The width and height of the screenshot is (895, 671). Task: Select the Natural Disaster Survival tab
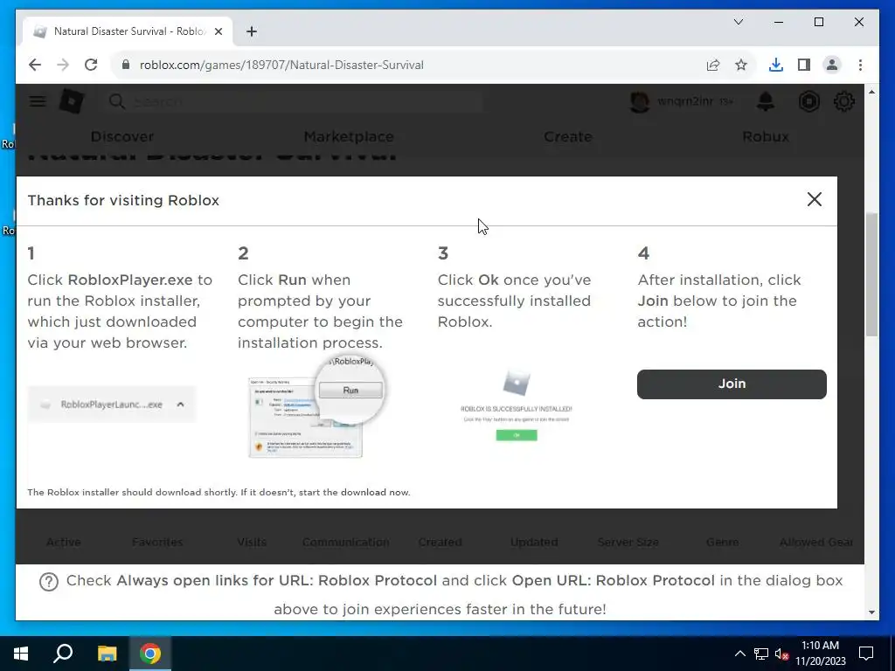pyautogui.click(x=128, y=31)
